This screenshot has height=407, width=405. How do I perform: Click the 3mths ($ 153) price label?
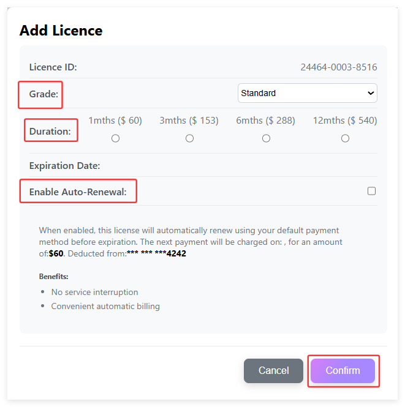(x=189, y=121)
